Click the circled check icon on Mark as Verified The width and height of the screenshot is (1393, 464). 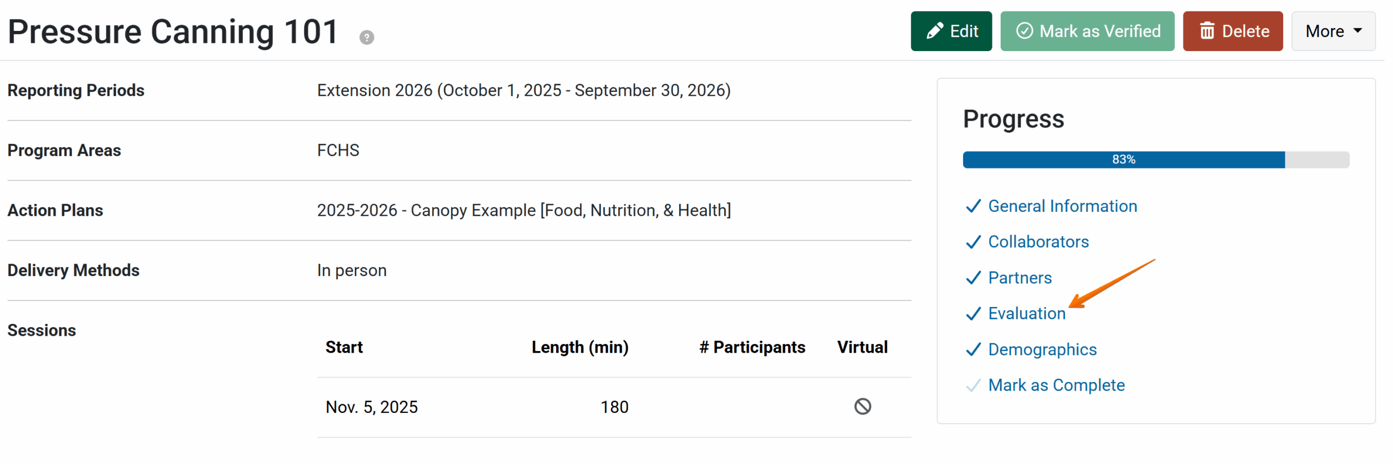[x=1024, y=31]
